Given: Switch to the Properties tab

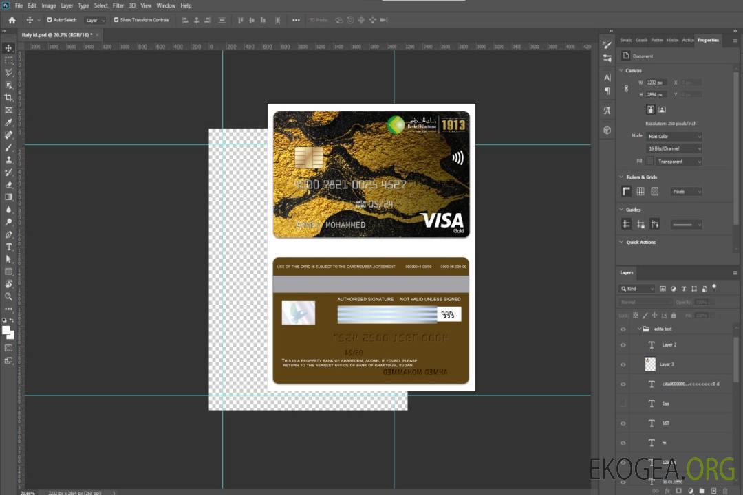Looking at the screenshot, I should [708, 40].
